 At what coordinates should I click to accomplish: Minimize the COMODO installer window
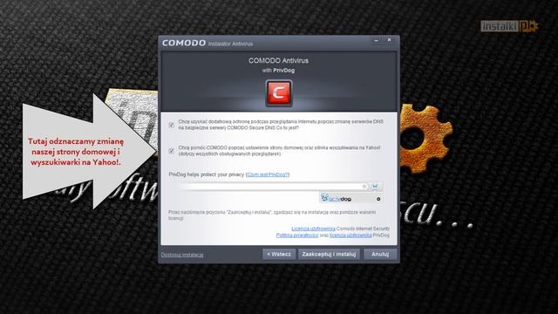pyautogui.click(x=376, y=40)
